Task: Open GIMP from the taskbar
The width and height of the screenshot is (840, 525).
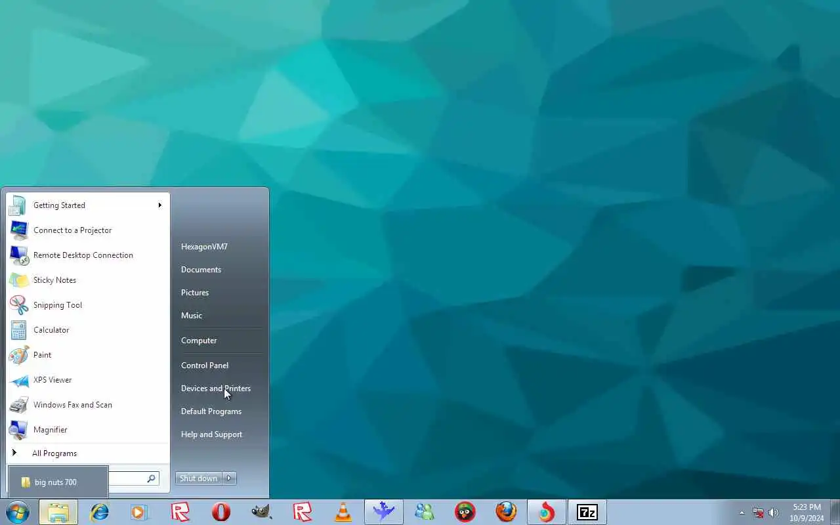Action: pos(262,512)
